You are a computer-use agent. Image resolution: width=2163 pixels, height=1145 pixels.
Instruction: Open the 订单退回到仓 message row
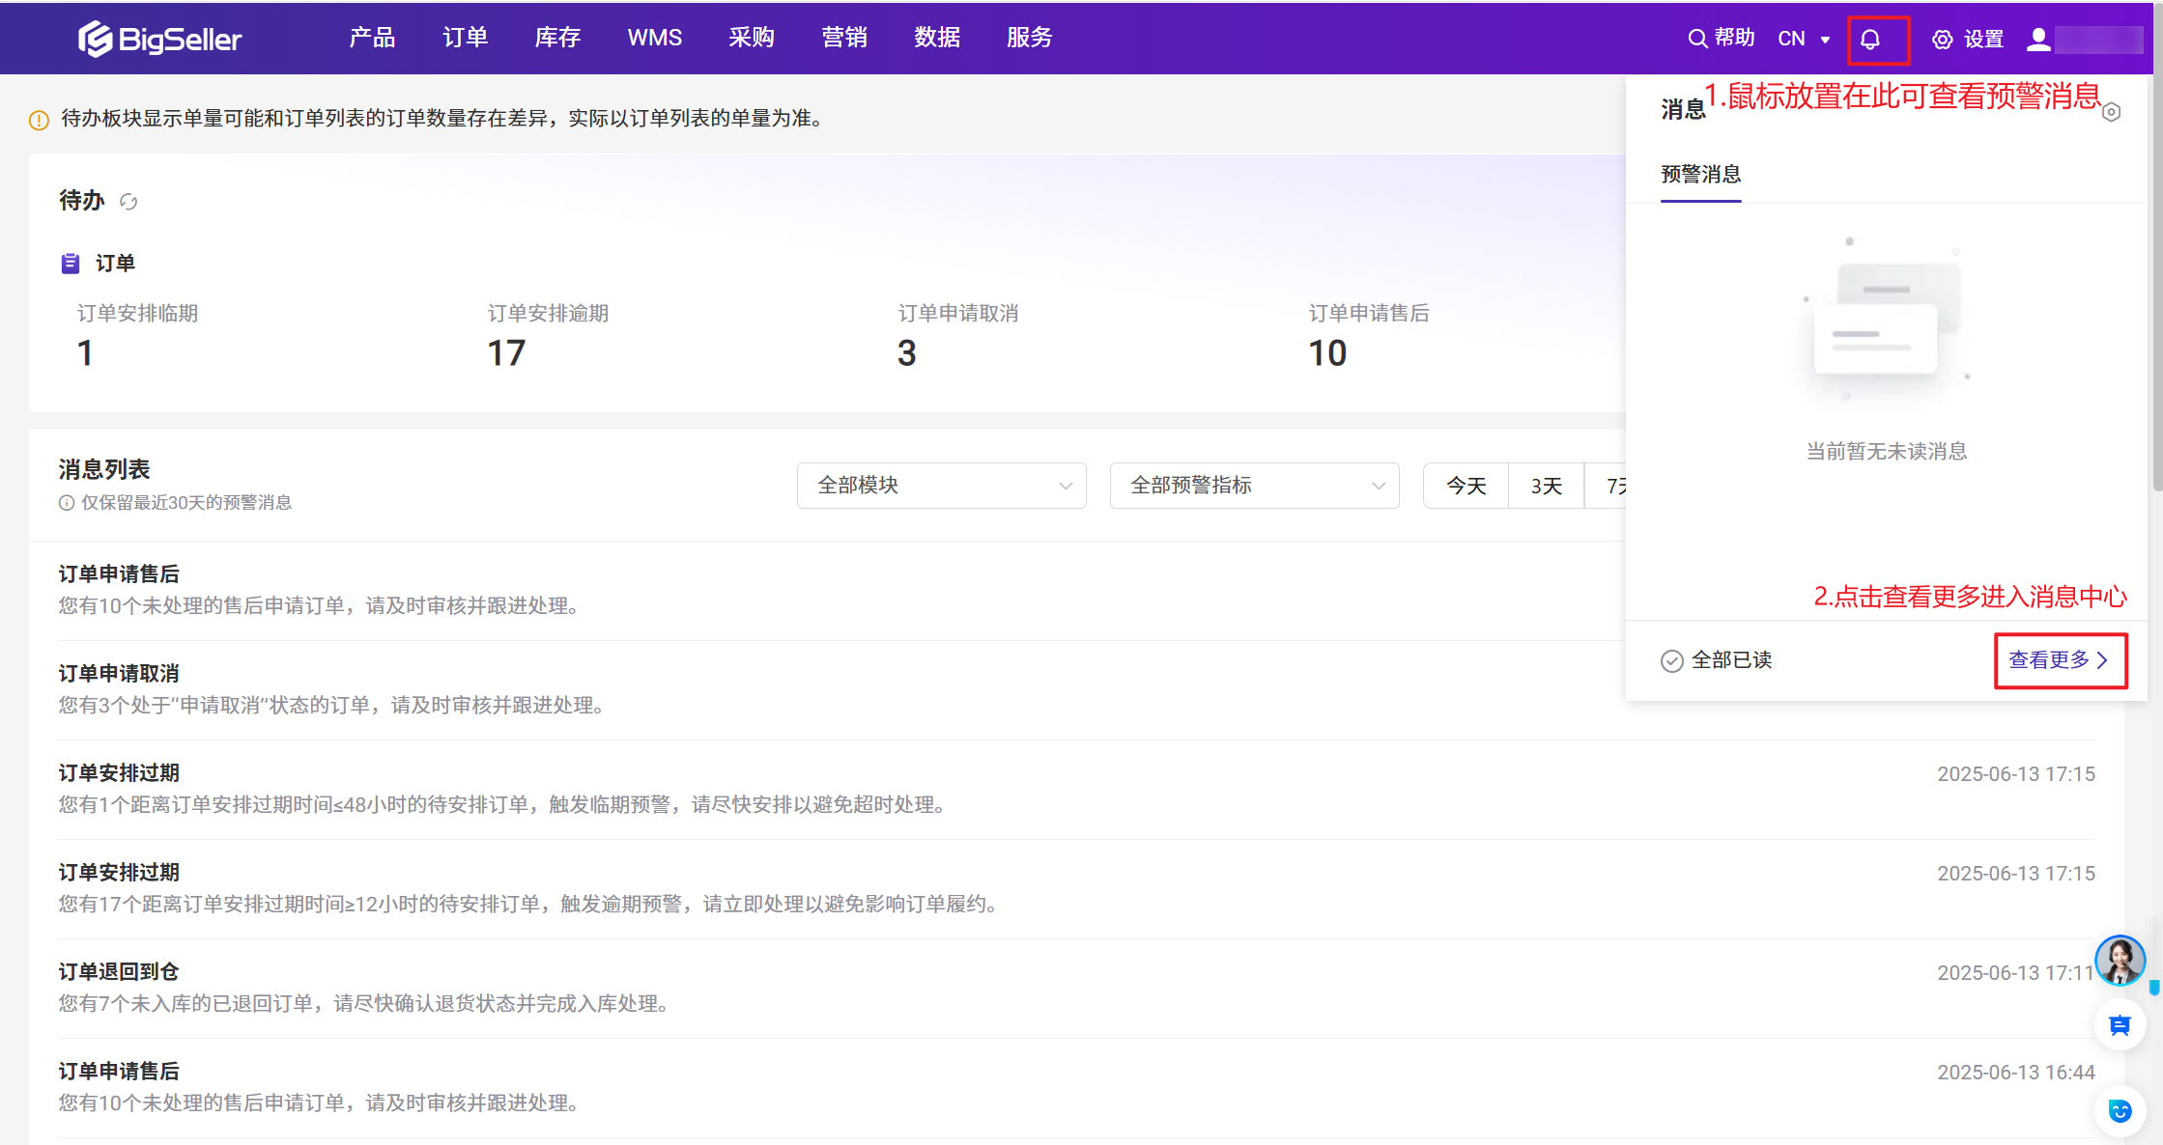pyautogui.click(x=119, y=972)
